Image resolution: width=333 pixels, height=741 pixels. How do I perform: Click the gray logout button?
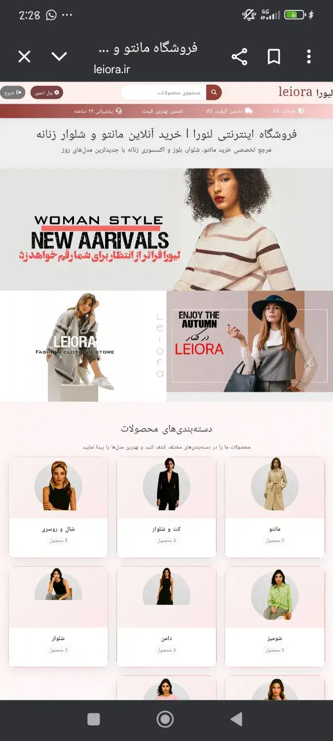(x=12, y=92)
